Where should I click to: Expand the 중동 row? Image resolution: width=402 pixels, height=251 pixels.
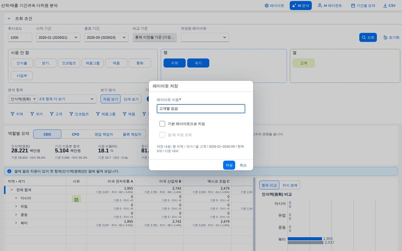(x=16, y=215)
